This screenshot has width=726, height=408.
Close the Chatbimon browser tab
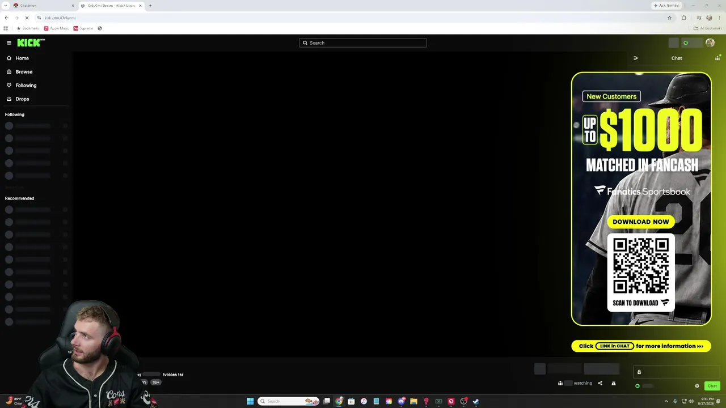pos(73,6)
